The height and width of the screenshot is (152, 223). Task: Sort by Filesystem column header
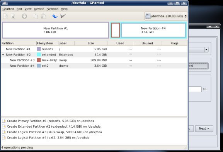[47, 43]
